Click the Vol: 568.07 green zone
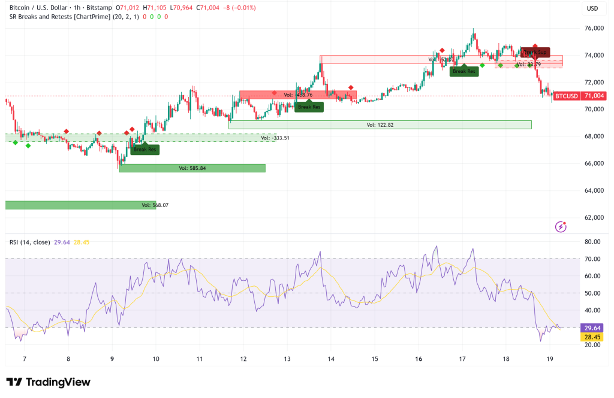The height and width of the screenshot is (398, 614). pos(80,205)
